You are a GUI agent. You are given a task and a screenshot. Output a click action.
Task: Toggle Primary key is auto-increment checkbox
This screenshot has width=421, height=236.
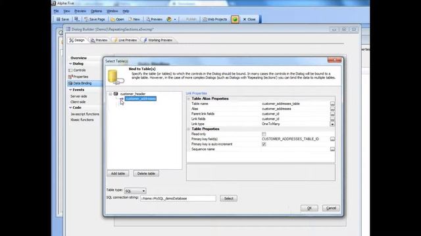[264, 144]
